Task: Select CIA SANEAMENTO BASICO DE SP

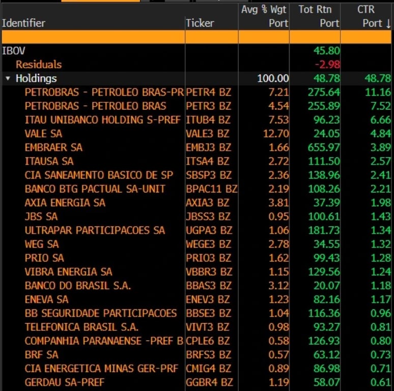Action: click(x=99, y=175)
